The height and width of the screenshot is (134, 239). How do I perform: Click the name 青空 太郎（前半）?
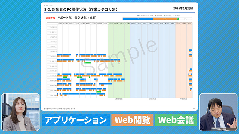86,18
